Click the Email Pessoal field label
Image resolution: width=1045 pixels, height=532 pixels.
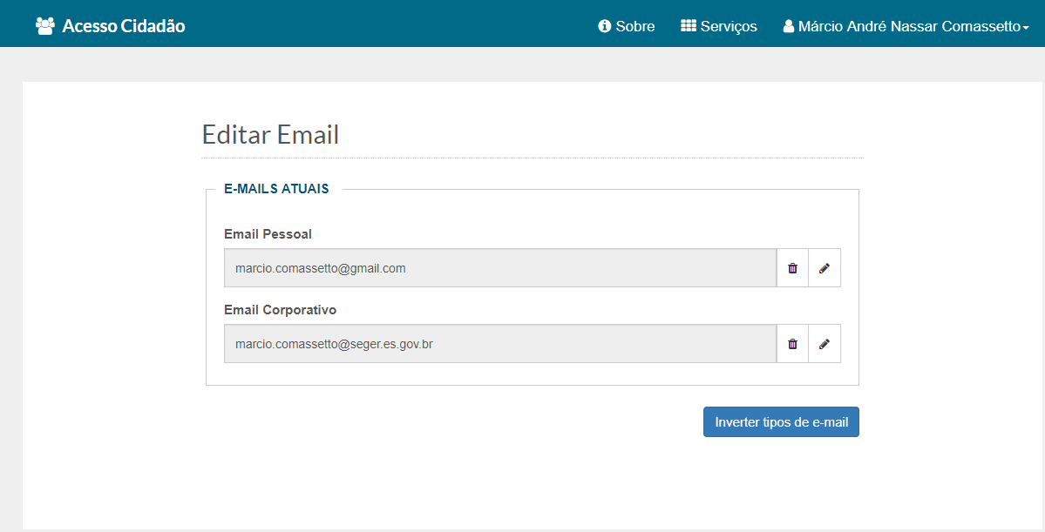coord(268,234)
